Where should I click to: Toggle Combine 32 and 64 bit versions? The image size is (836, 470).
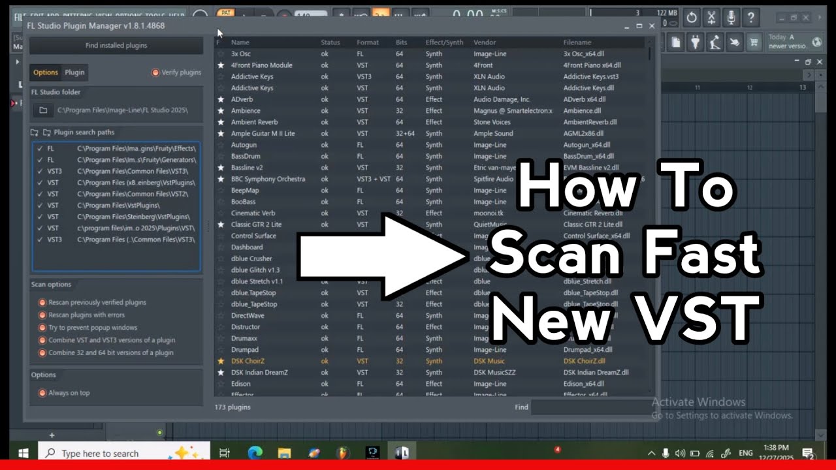pos(42,352)
